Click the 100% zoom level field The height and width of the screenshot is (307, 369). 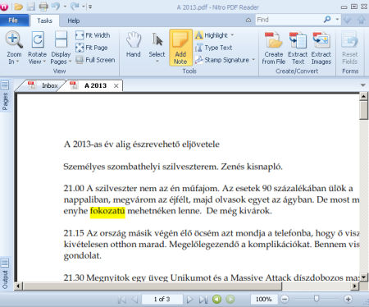(264, 299)
